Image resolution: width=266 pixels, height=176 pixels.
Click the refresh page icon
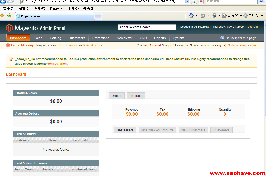coord(194,2)
